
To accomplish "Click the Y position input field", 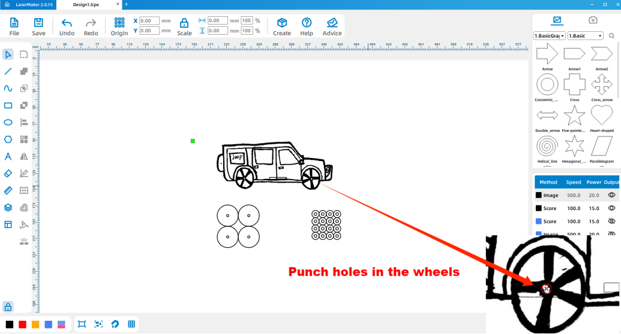I will point(149,31).
